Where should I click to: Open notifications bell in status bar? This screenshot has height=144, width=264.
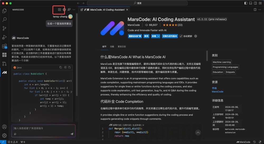click(x=260, y=142)
